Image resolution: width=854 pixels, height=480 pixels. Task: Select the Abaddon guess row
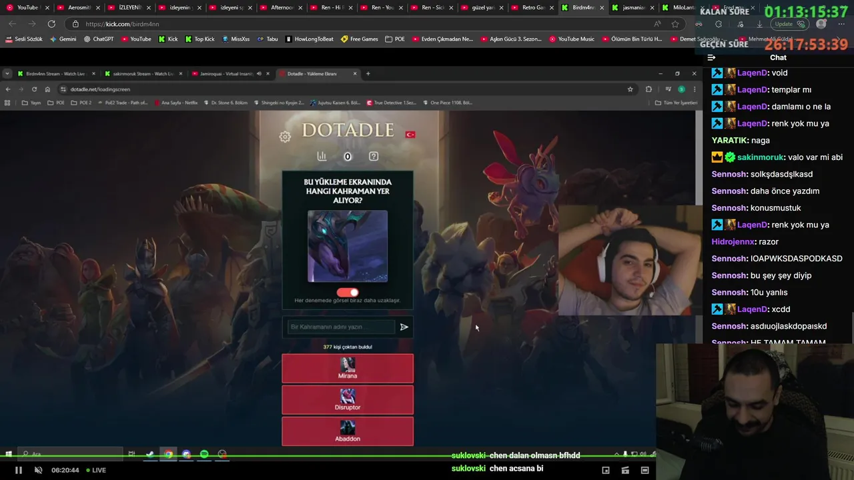(x=348, y=431)
